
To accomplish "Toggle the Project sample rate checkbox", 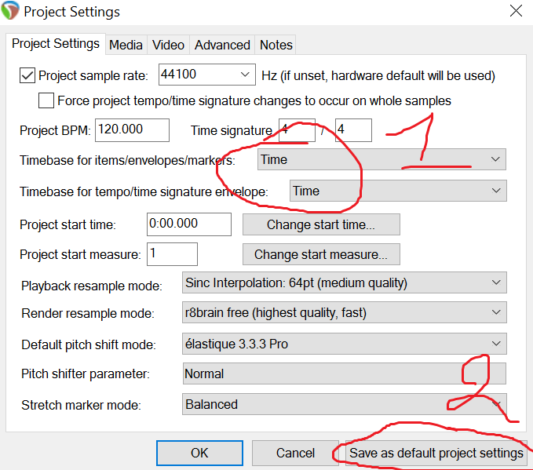I will coord(27,75).
